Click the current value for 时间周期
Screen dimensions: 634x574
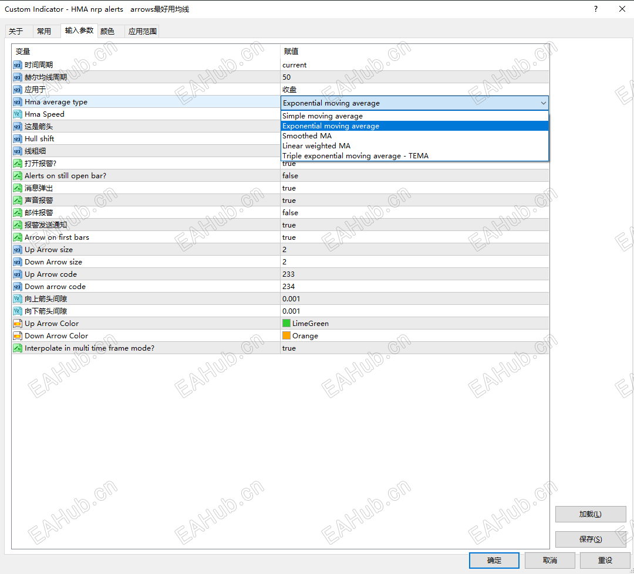click(x=294, y=65)
